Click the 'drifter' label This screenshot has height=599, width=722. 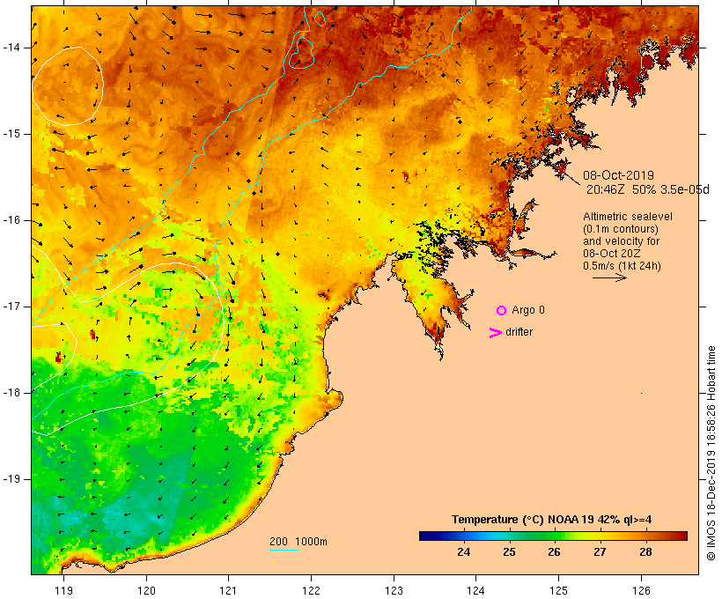pyautogui.click(x=519, y=332)
